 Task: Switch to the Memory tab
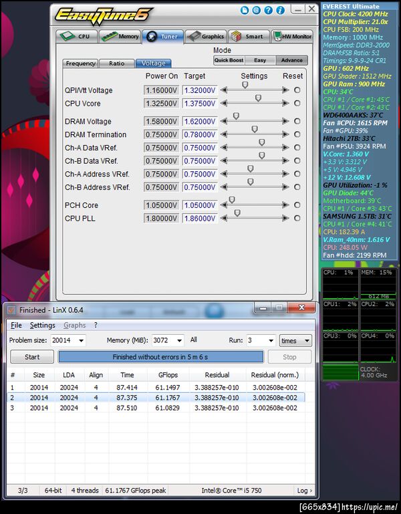pos(120,36)
